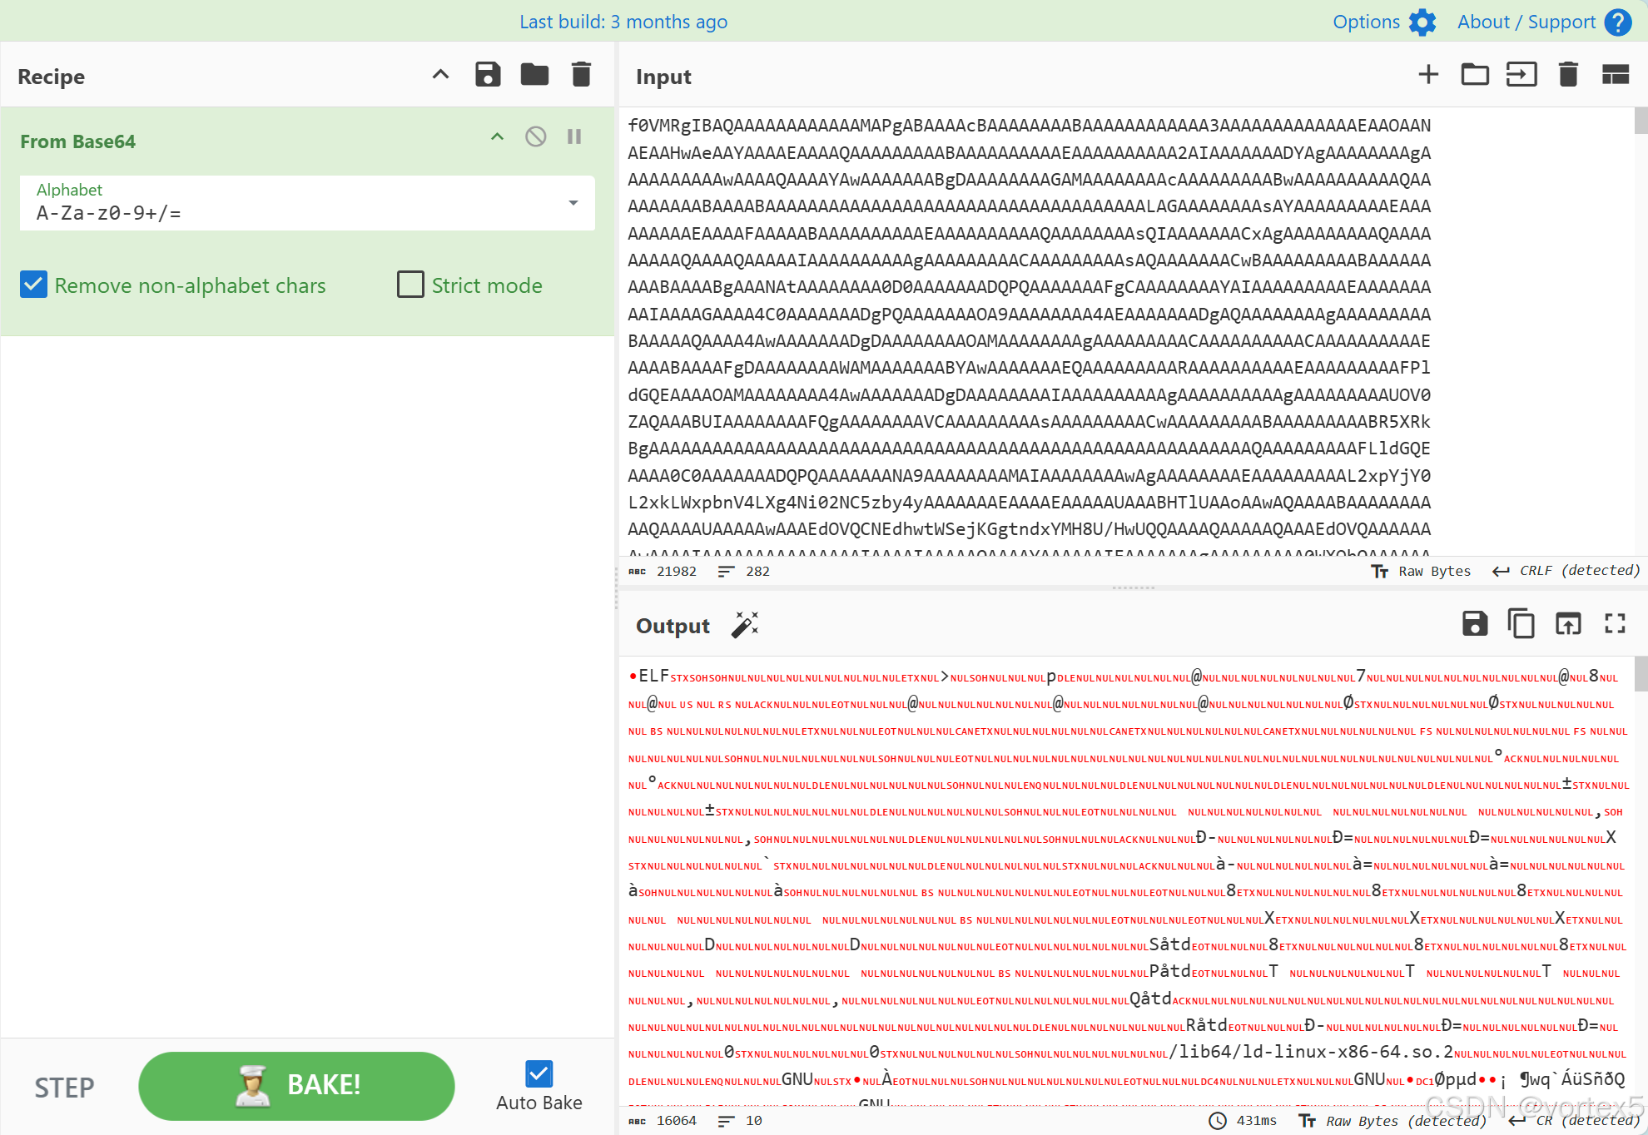Save output to file

click(x=1474, y=623)
